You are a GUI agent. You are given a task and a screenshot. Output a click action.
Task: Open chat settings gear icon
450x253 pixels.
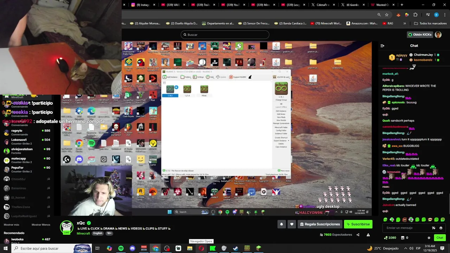(x=429, y=238)
